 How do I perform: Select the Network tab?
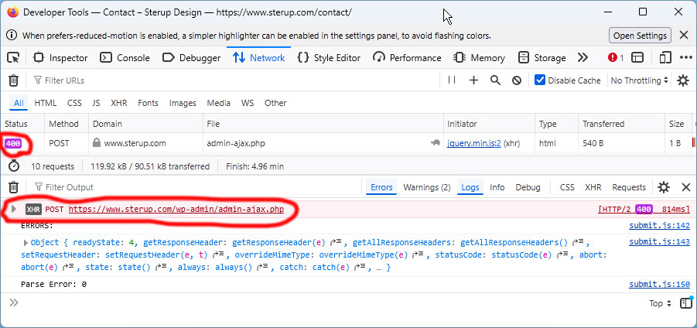pos(258,58)
